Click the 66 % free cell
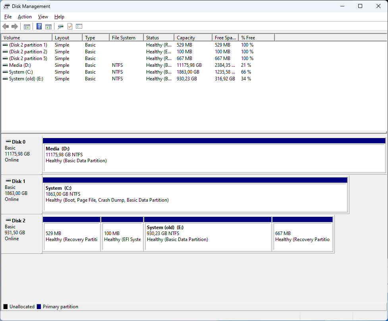Viewport: 388px width, 321px height. pyautogui.click(x=246, y=72)
